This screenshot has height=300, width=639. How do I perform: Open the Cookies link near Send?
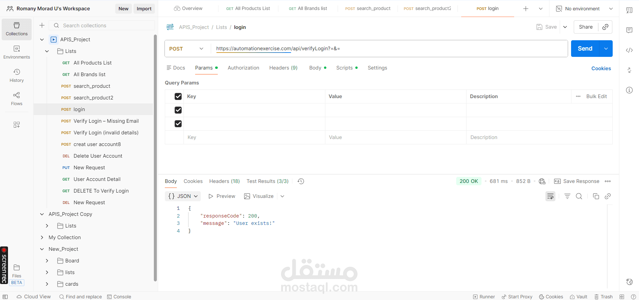coord(601,69)
